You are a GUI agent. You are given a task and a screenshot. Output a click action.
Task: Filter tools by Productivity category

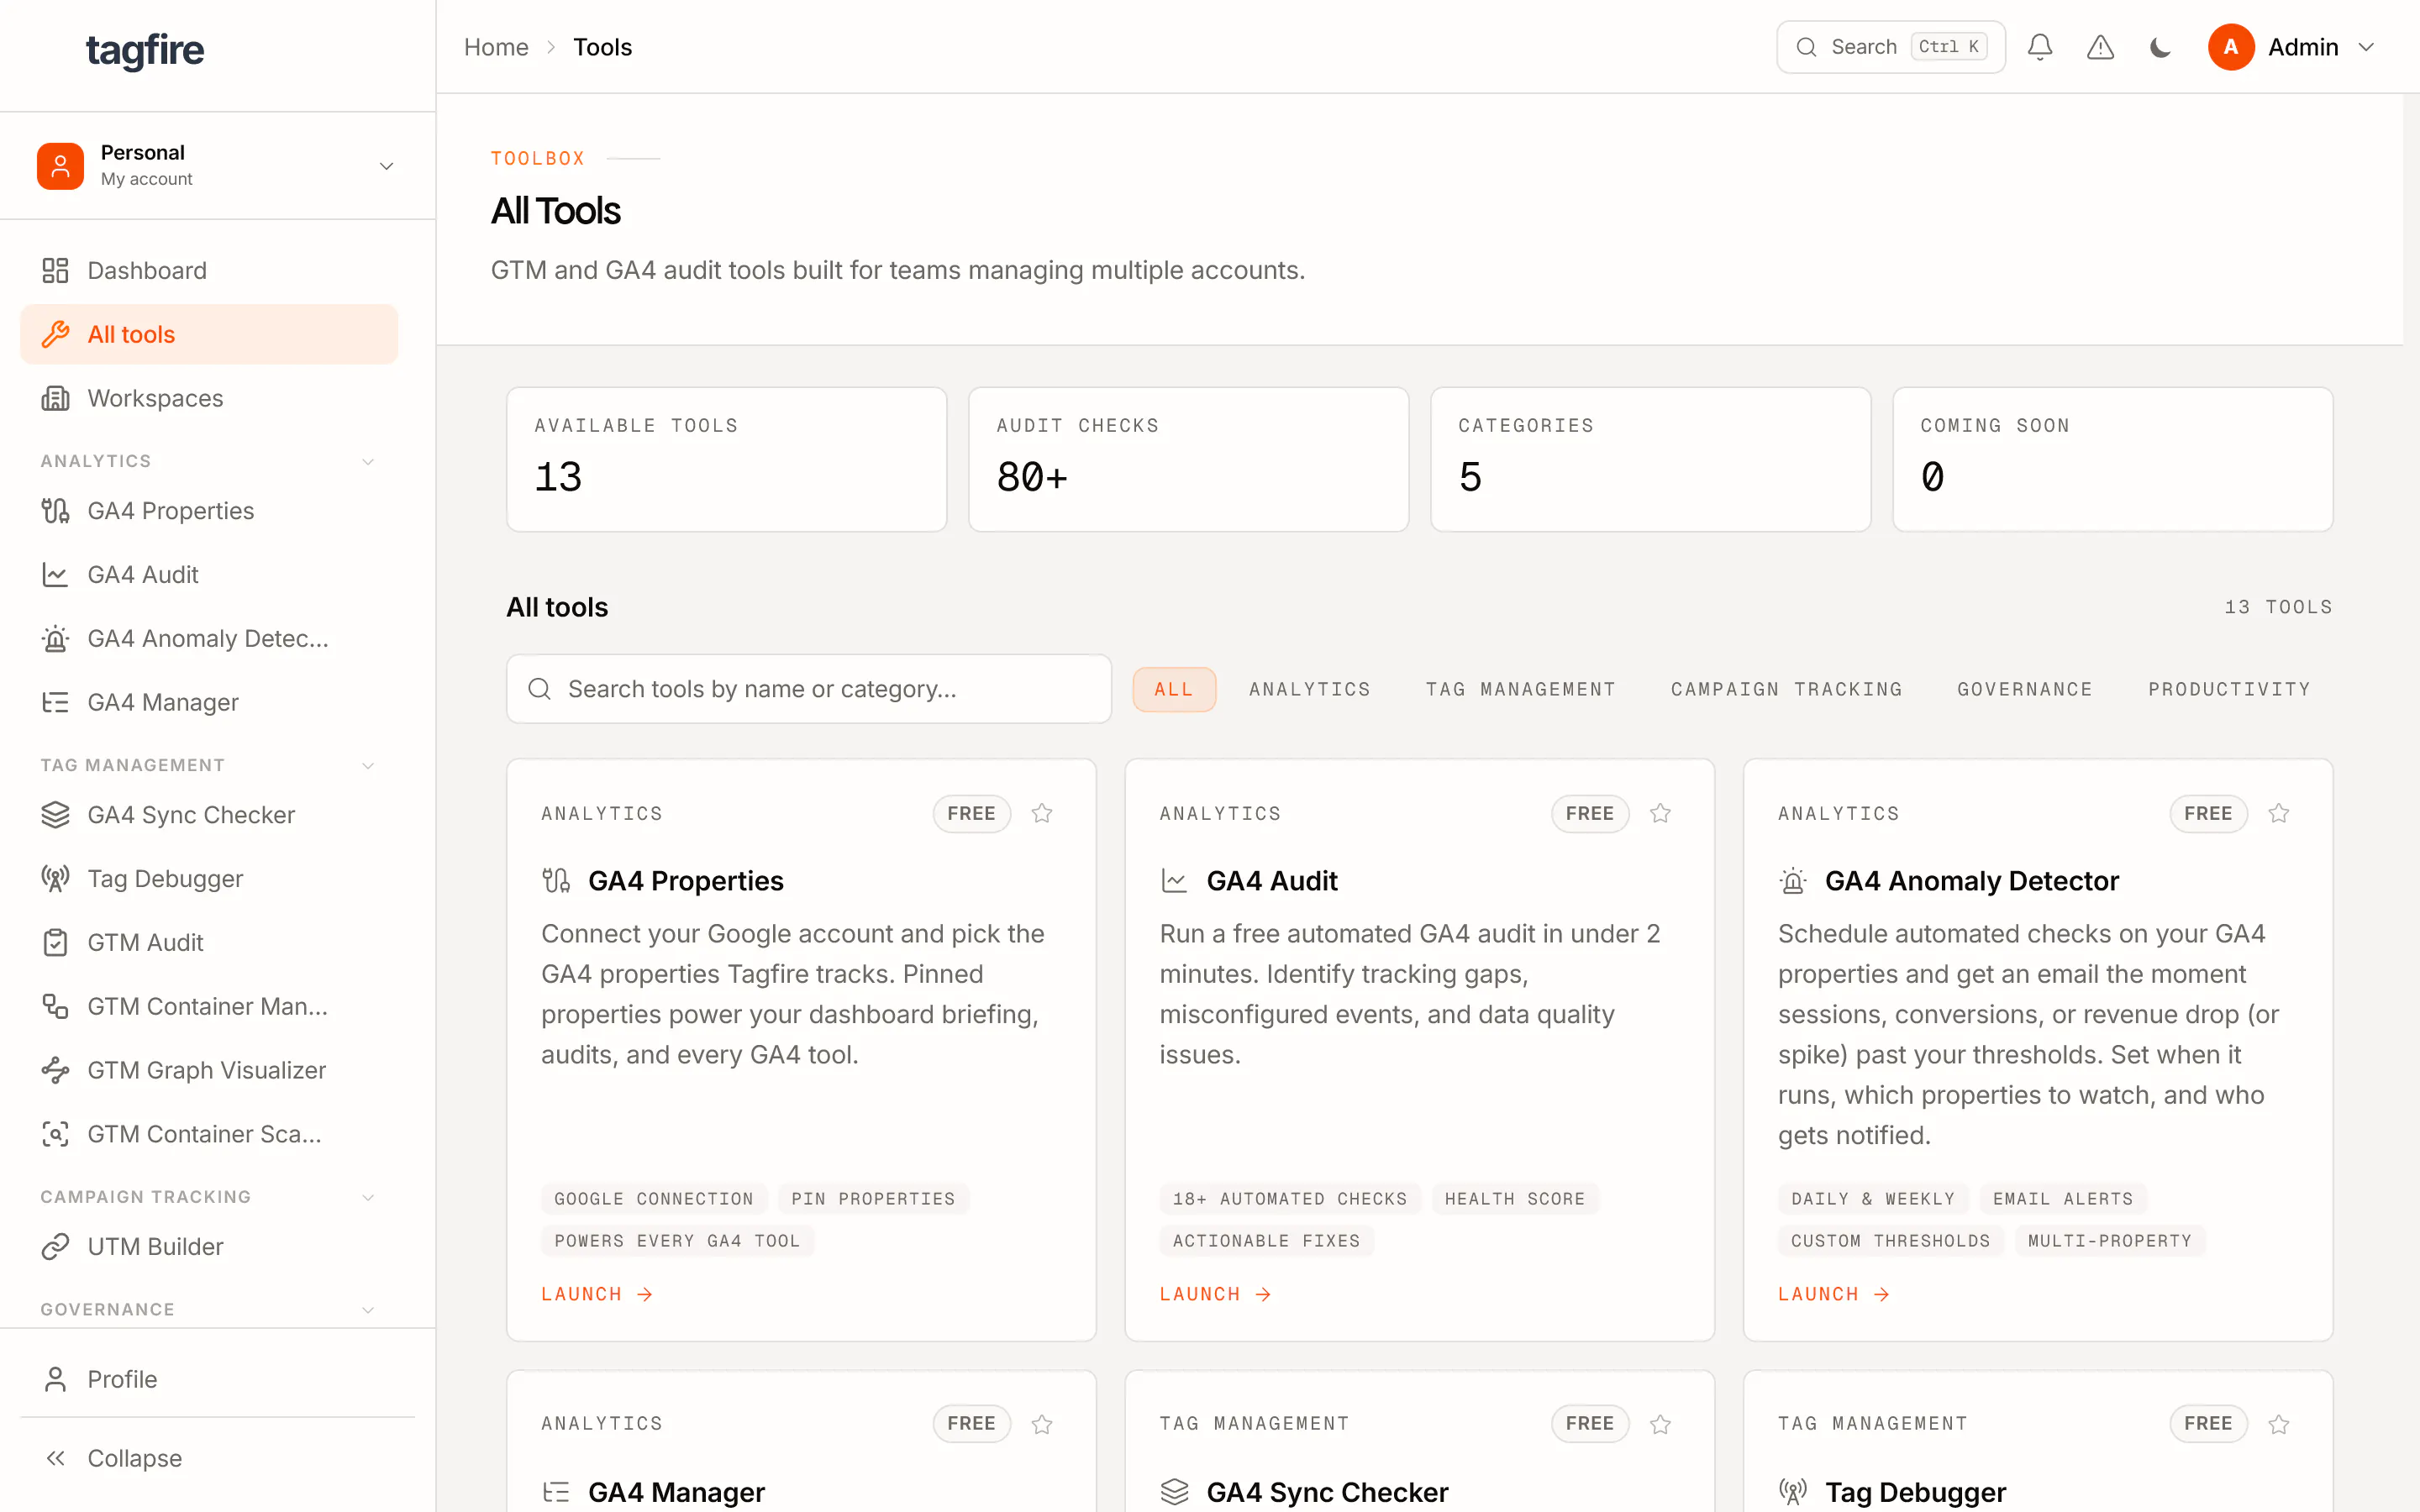point(2230,689)
